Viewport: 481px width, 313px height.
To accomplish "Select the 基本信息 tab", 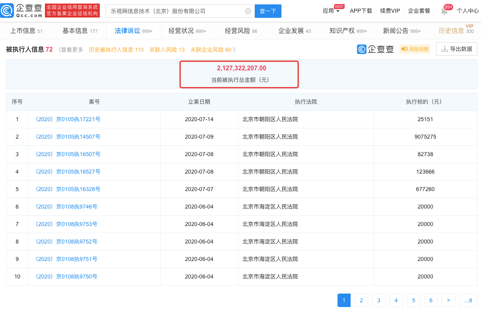I will [x=80, y=31].
